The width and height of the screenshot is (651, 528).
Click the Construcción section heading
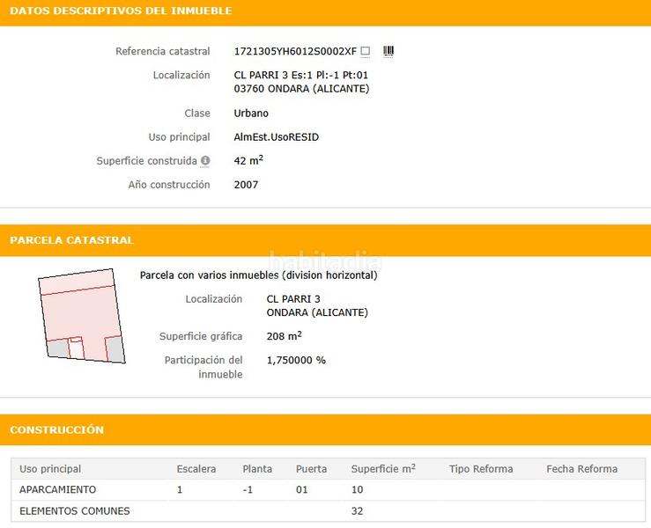click(57, 429)
